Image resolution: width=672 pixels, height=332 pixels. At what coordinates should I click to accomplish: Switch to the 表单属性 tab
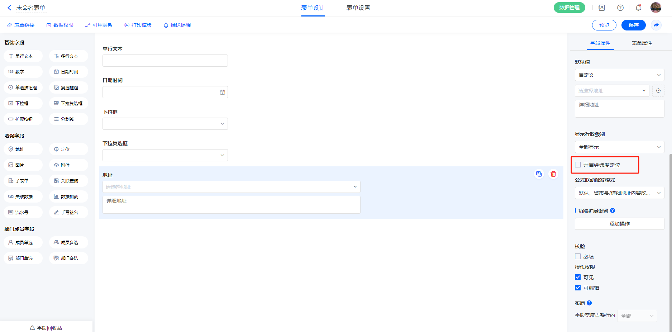[642, 43]
